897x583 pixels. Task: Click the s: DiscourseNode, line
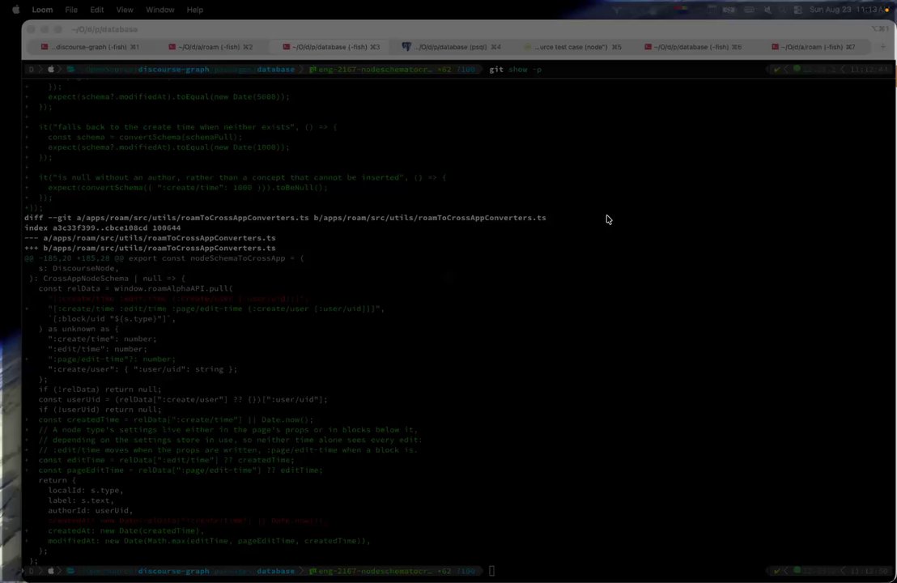(x=79, y=268)
